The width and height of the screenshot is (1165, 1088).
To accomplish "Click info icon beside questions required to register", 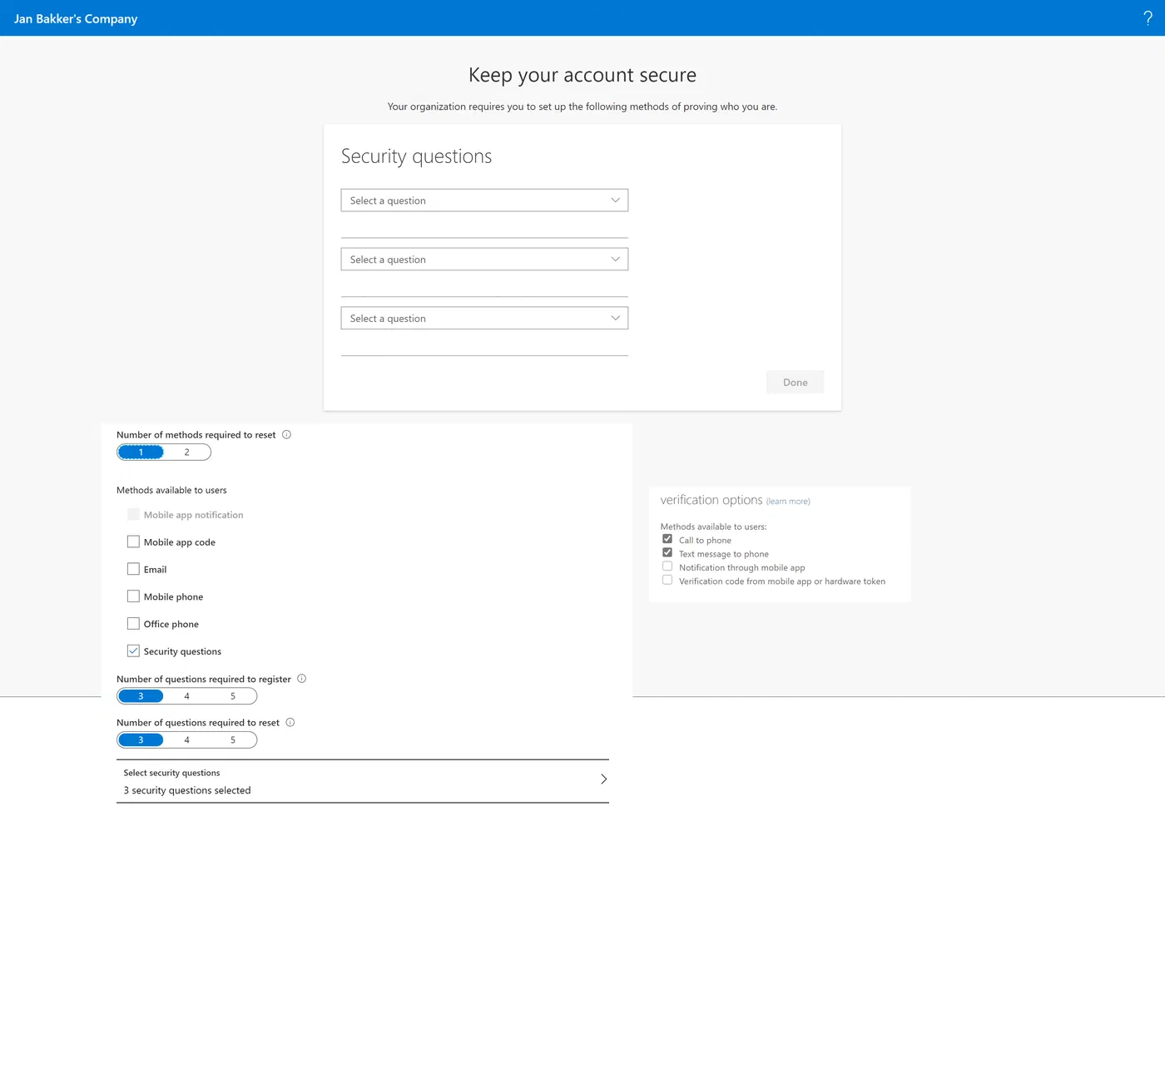I will coord(301,679).
